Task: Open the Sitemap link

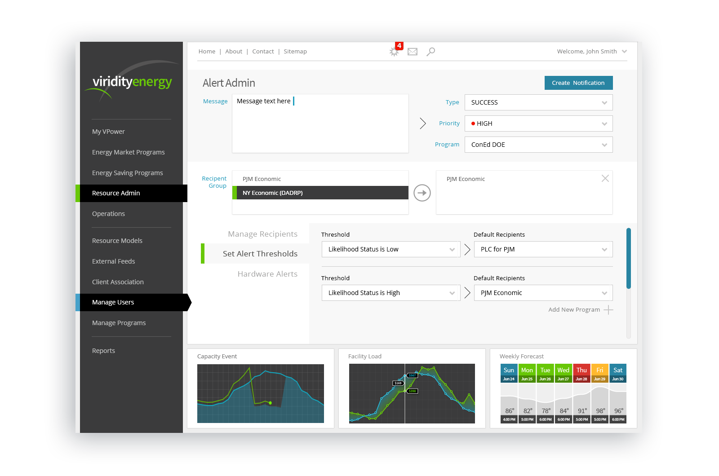Action: [295, 52]
